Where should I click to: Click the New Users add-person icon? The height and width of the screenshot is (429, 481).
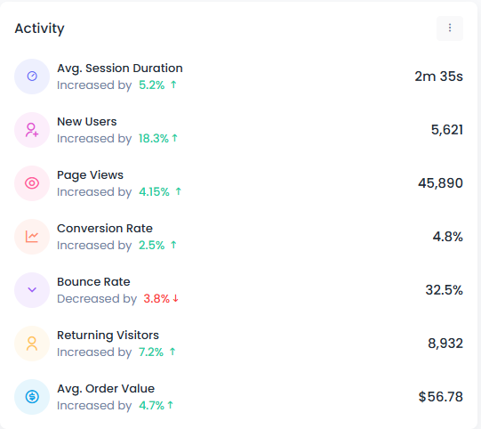pyautogui.click(x=32, y=130)
